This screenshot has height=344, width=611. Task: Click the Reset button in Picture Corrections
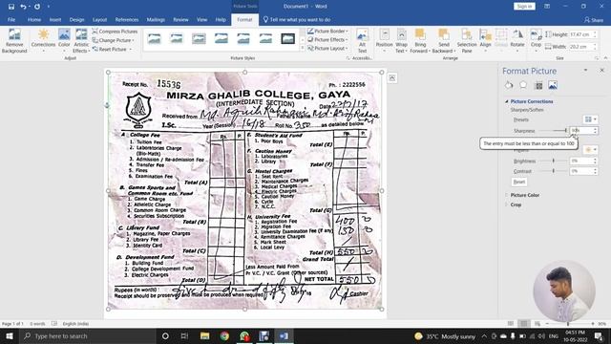518,182
